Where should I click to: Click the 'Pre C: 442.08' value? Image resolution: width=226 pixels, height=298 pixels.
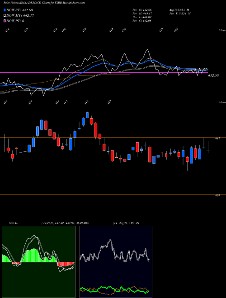[x=142, y=21]
